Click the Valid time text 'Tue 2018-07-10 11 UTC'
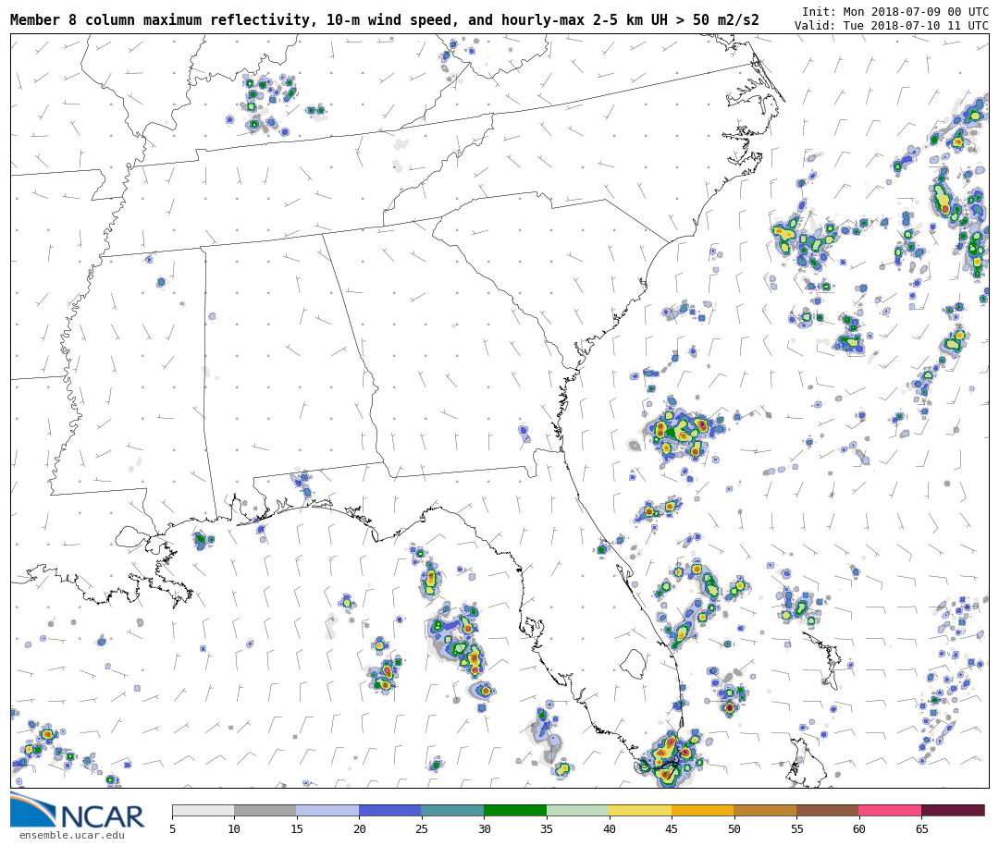 pos(916,26)
